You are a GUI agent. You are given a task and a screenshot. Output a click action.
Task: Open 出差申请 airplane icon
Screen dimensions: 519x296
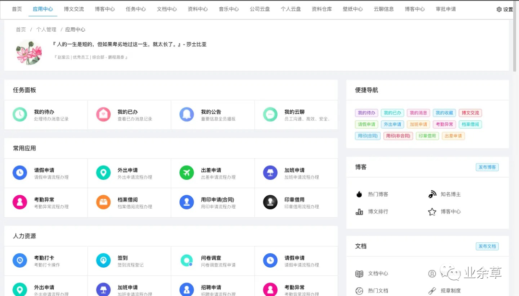pos(186,173)
